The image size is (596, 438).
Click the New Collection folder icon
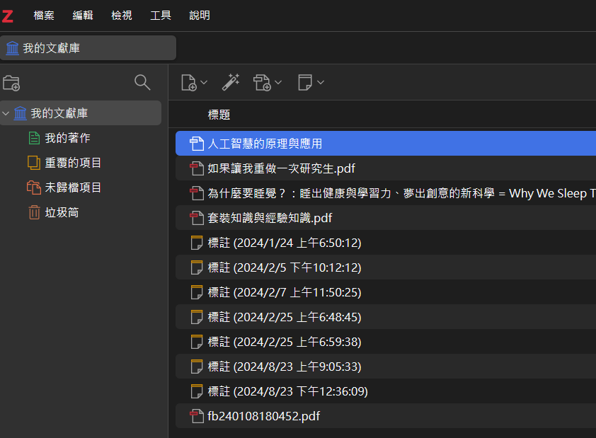click(x=11, y=83)
